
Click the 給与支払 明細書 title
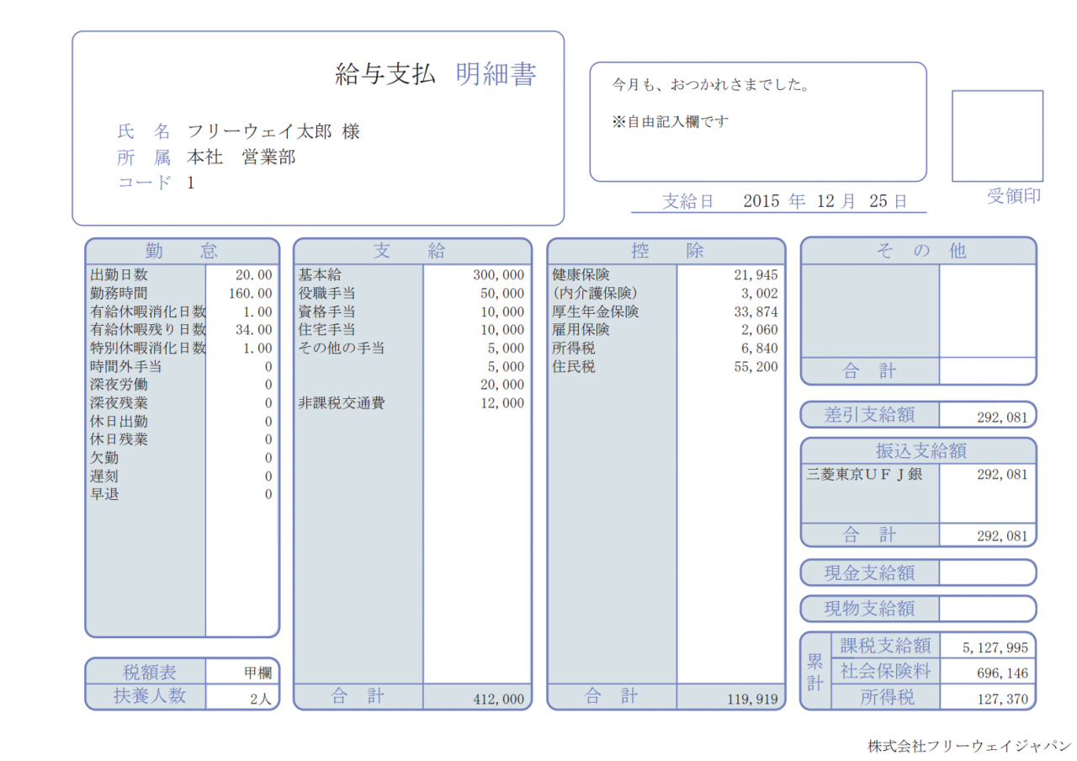435,75
